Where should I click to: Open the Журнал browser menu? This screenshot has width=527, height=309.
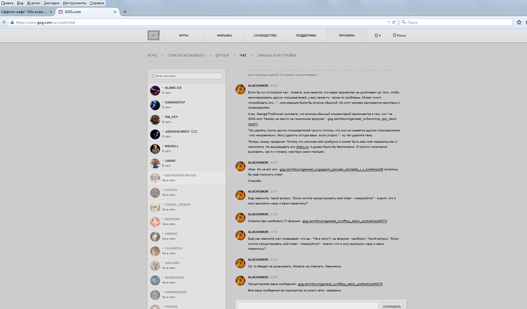coord(34,3)
